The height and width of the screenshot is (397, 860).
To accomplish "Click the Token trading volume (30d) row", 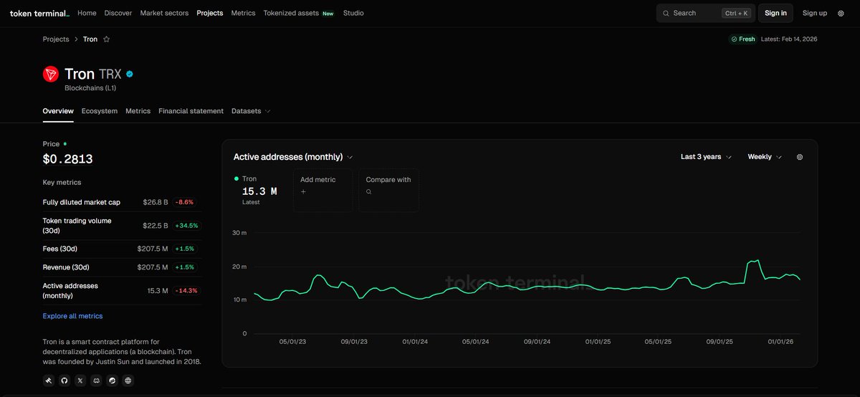I will tap(122, 226).
